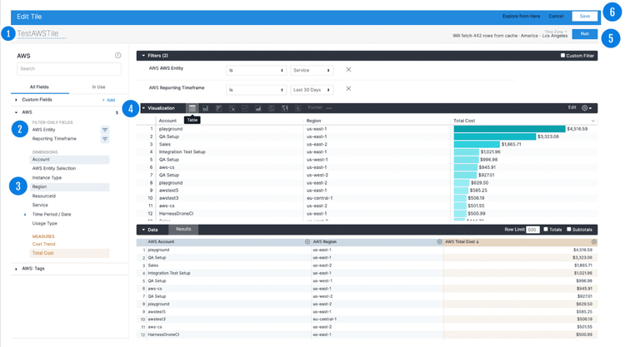The width and height of the screenshot is (625, 347).
Task: Click the field Search input box
Action: [69, 69]
